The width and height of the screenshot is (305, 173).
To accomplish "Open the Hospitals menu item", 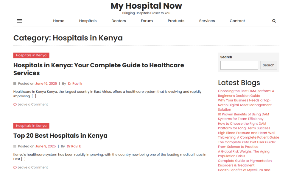I will click(x=88, y=21).
